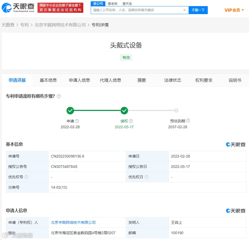
Task: Switch to the 基本信息 tab
Action: click(x=48, y=80)
